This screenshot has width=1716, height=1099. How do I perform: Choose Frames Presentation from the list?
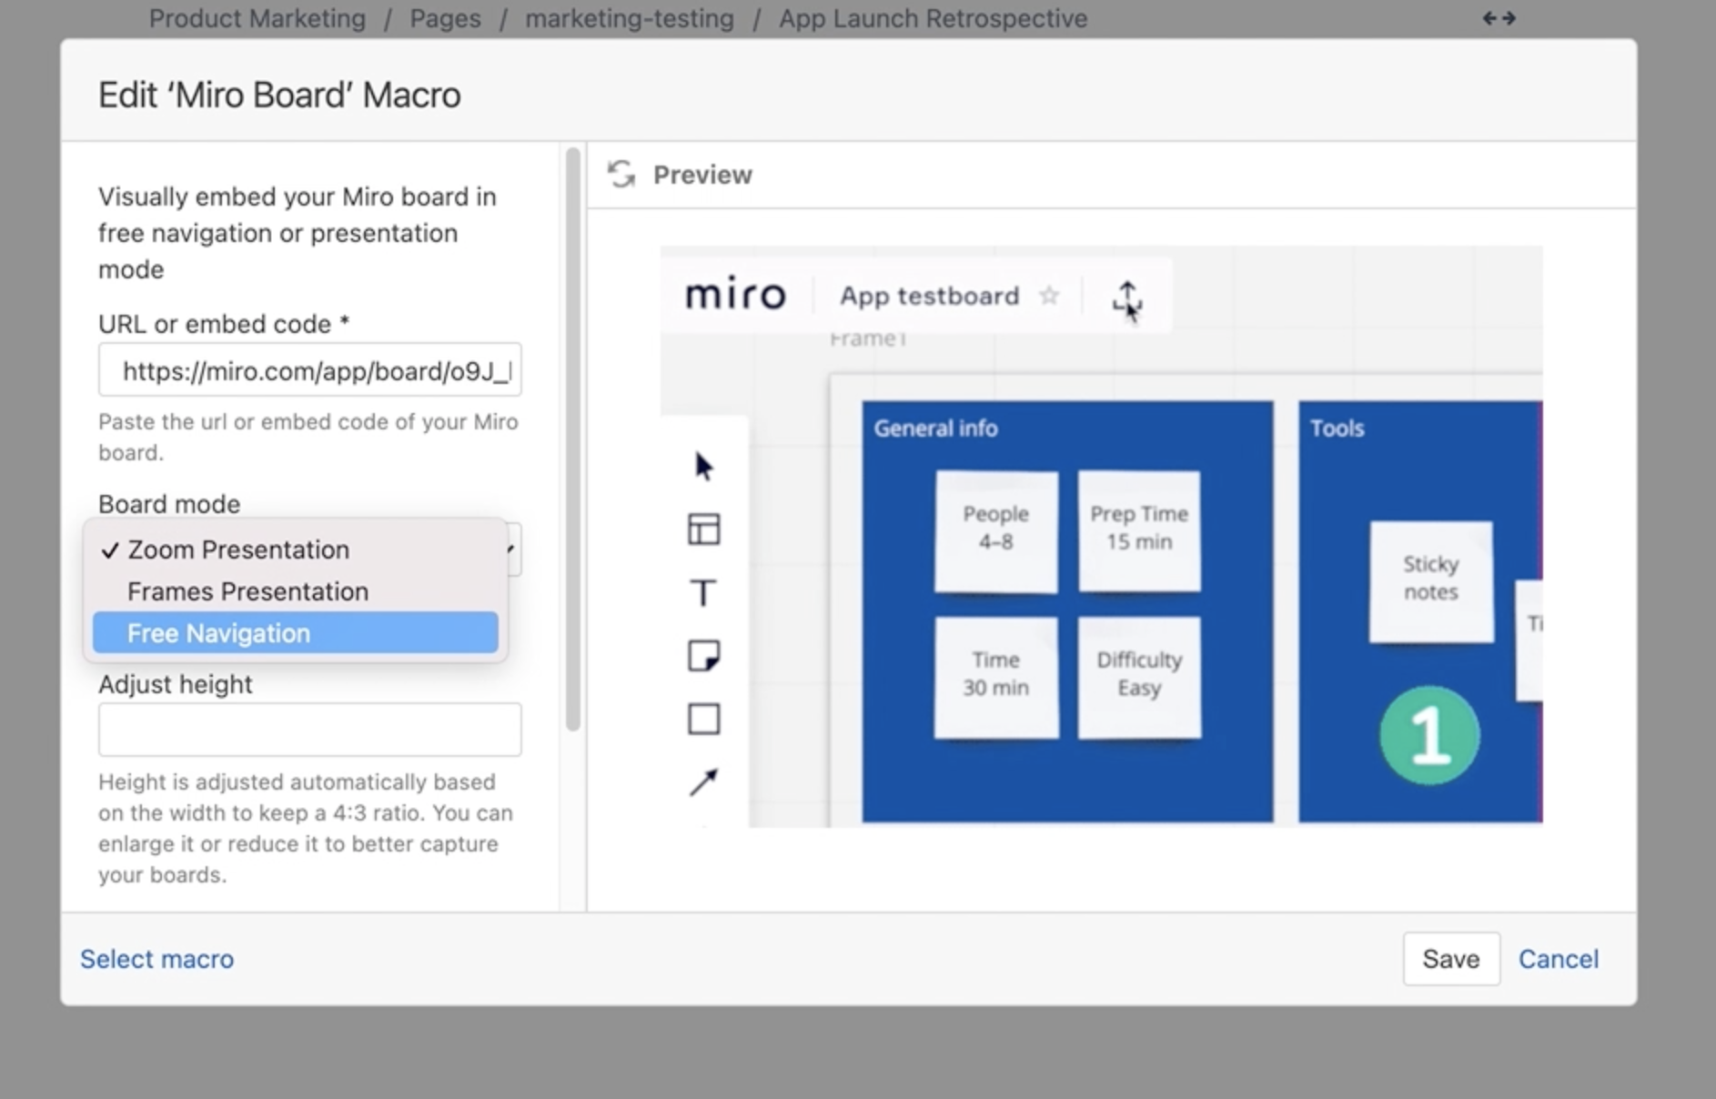pyautogui.click(x=247, y=590)
